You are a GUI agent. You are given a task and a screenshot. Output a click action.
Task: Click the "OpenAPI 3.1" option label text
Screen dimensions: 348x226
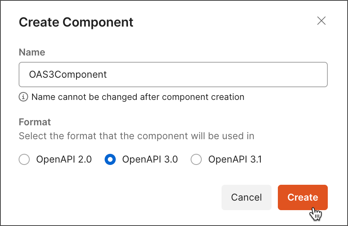[x=235, y=160]
